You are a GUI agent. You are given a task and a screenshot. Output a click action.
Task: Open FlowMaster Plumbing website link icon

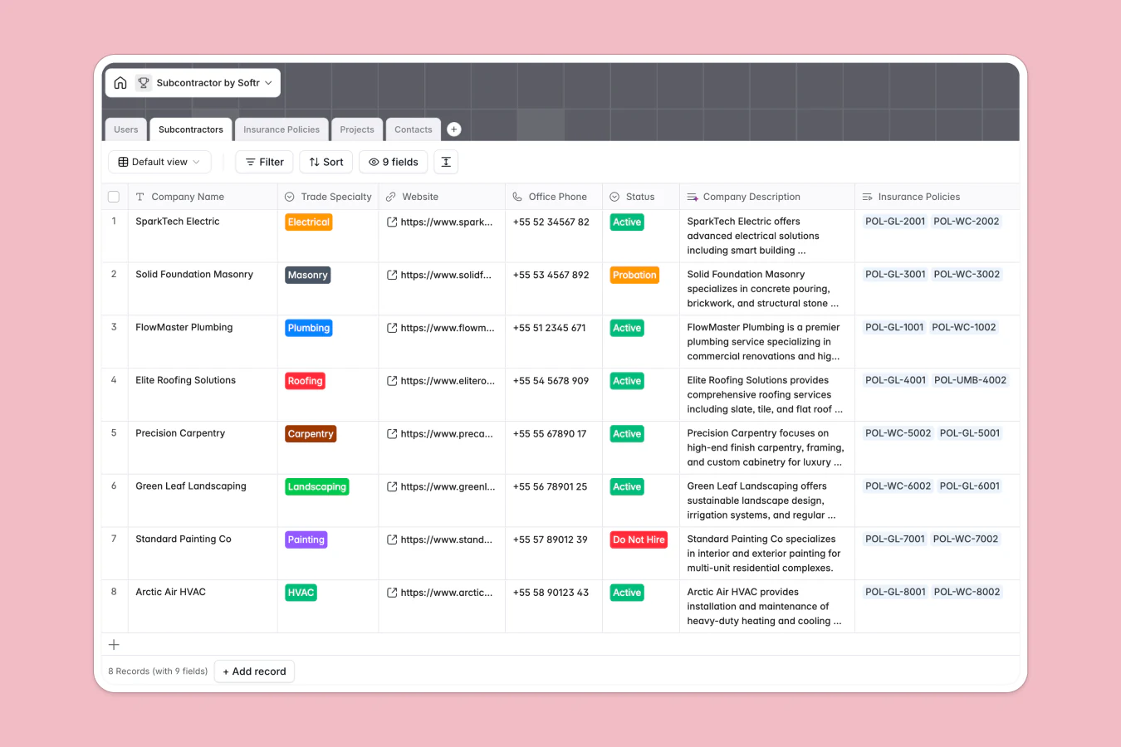(392, 328)
